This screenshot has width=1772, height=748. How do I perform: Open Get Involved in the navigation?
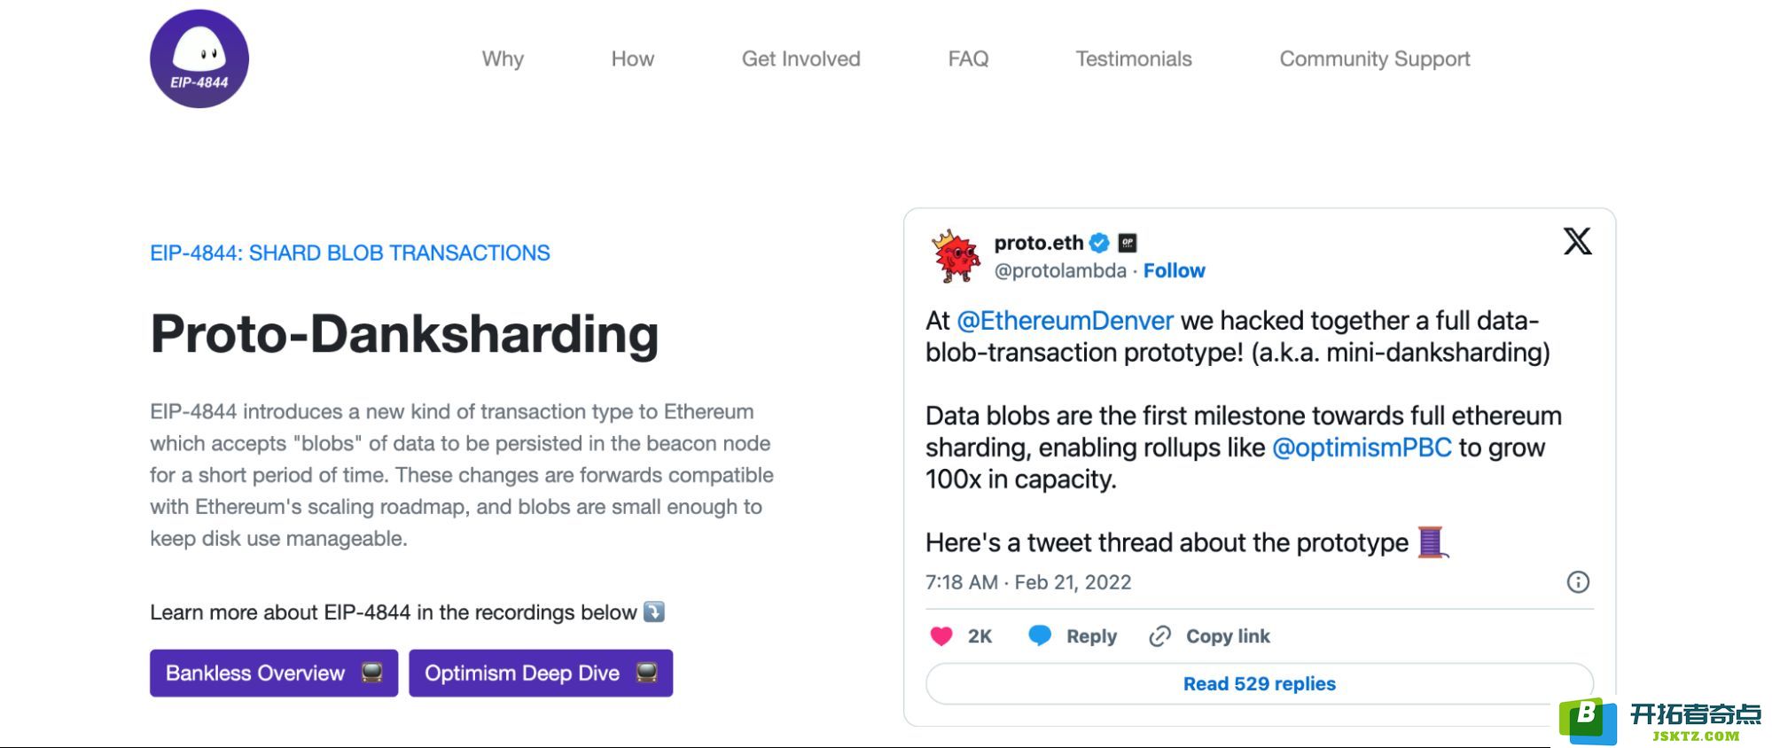(x=801, y=59)
